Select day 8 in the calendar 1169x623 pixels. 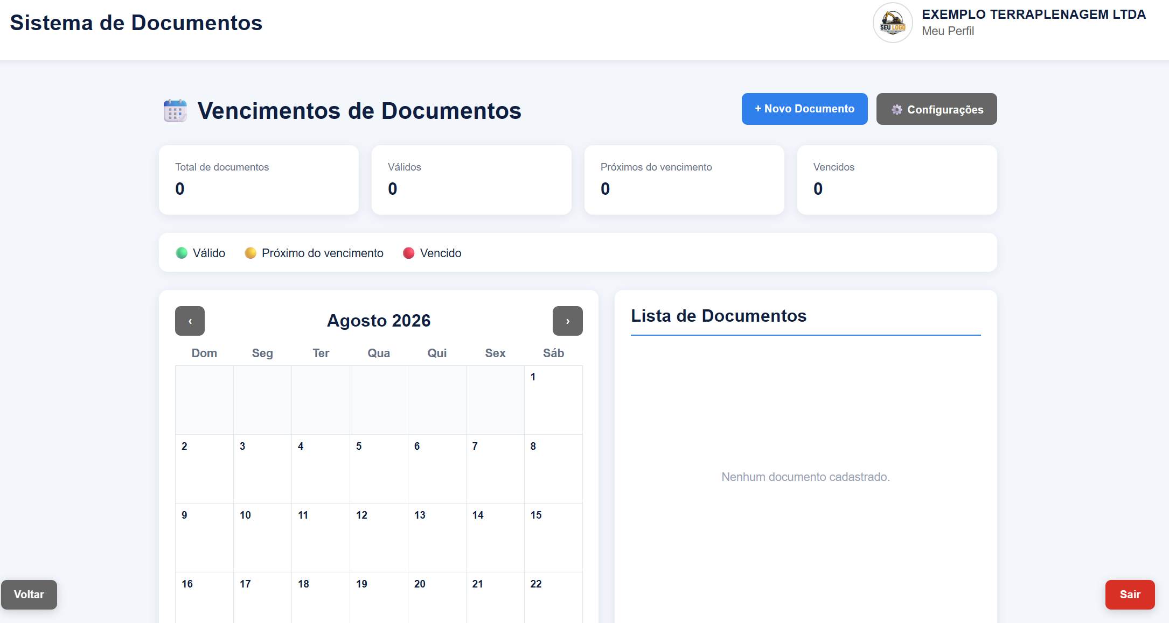pyautogui.click(x=553, y=469)
